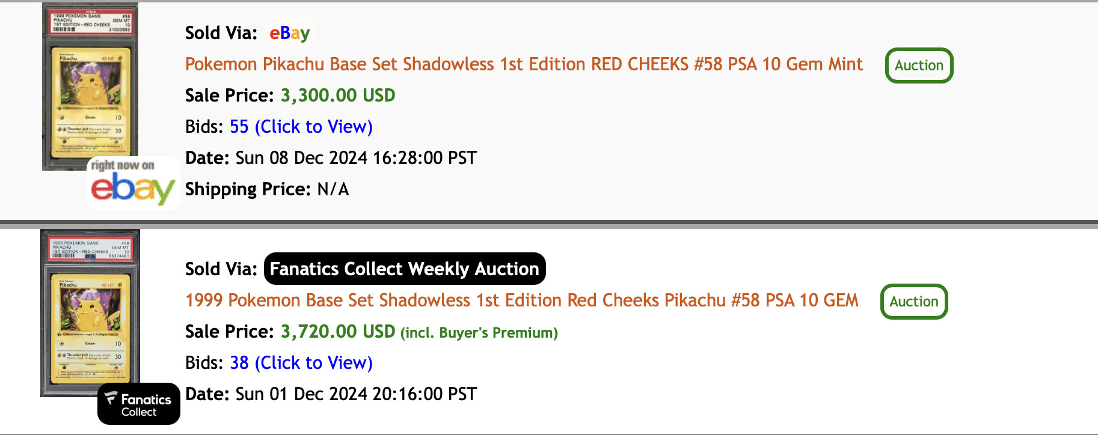Click the "Bids:" label on the Fanatics listing
The height and width of the screenshot is (435, 1098).
tap(204, 363)
